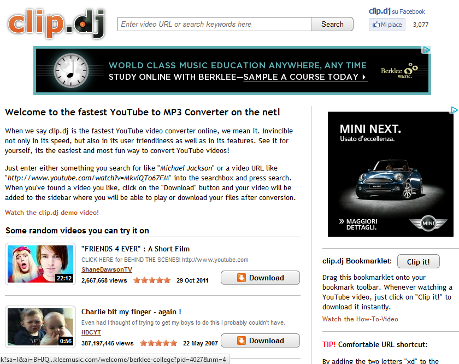Click the AdChoices icon on MINI ad
Viewport: 459px width, 364px height.
454,110
